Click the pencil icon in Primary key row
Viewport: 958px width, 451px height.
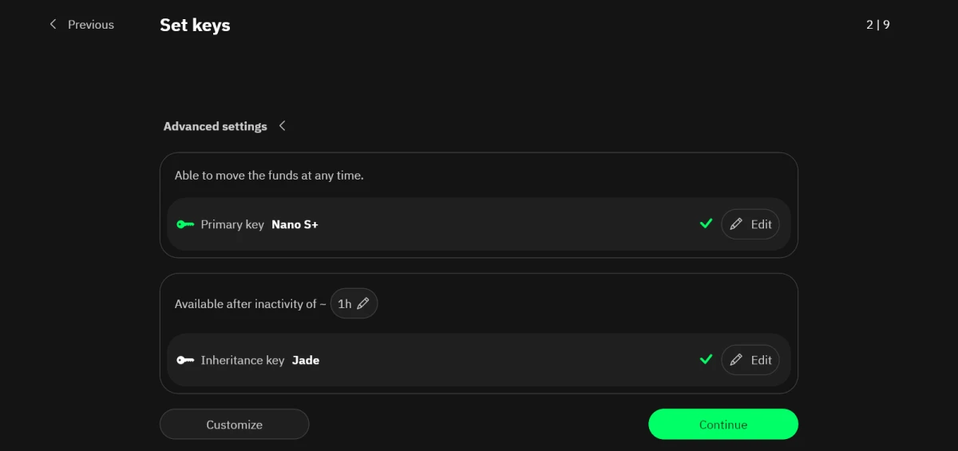[736, 224]
